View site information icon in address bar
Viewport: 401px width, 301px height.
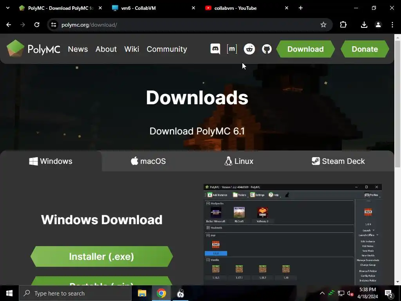pyautogui.click(x=54, y=25)
